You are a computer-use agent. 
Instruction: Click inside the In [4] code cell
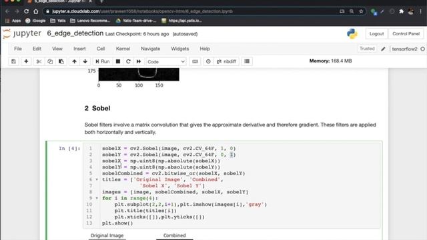(x=232, y=185)
